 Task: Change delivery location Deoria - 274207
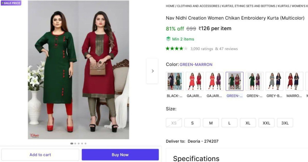(x=203, y=141)
